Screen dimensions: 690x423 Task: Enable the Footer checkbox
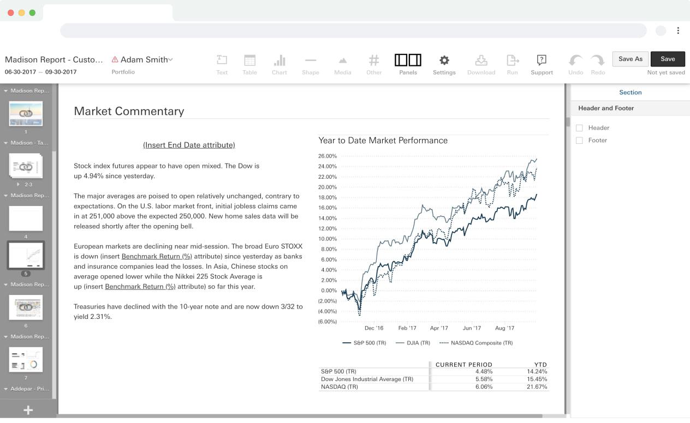[x=579, y=140]
